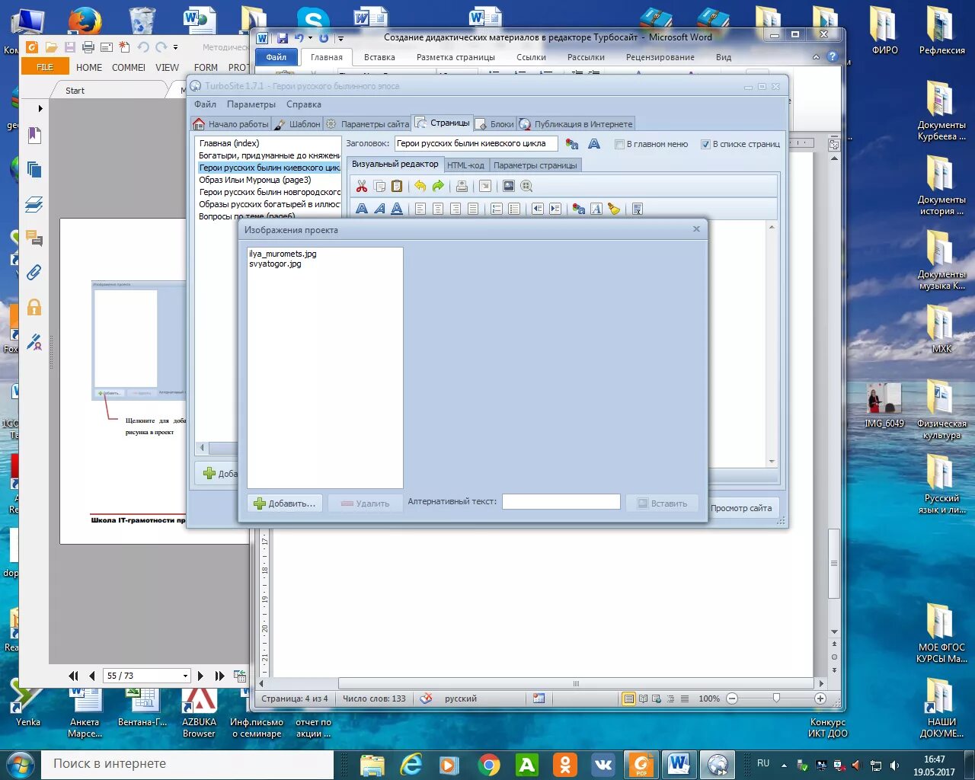Click the Cut scissors icon in TurboSite editor
Image resolution: width=975 pixels, height=780 pixels.
362,186
